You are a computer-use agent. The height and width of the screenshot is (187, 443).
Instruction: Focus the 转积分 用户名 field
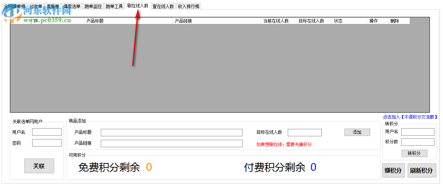(x=418, y=132)
